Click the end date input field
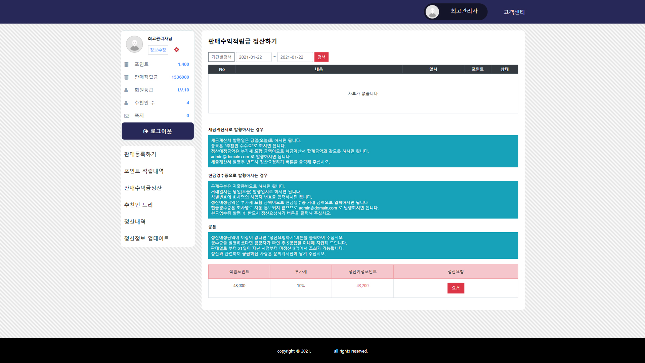The image size is (645, 363). (x=295, y=57)
